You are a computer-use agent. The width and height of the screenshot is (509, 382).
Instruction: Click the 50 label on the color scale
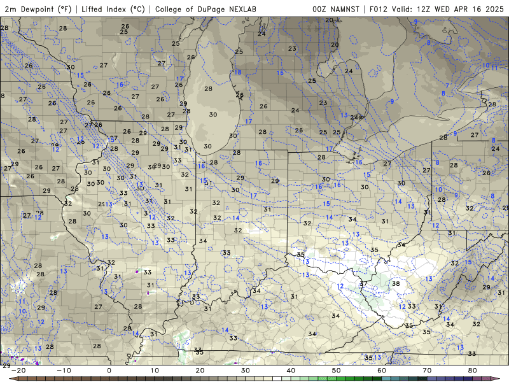click(x=337, y=371)
